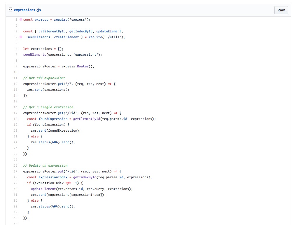This screenshot has width=296, height=225.
Task: Click line number 6 in the gutter
Action: tap(16, 48)
